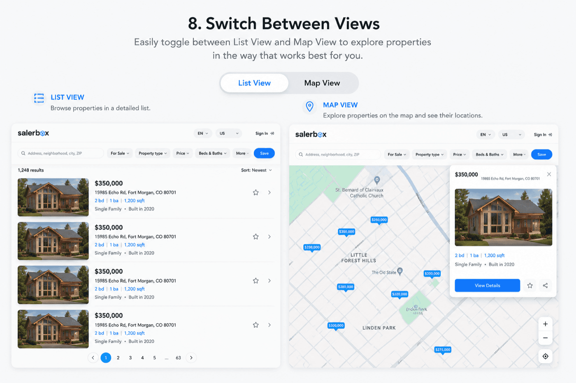This screenshot has width=576, height=383.
Task: Switch to the List View tab
Action: point(254,83)
